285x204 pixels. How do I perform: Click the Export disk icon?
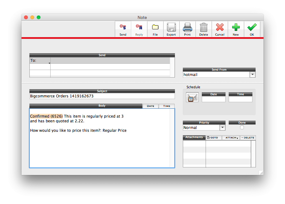click(171, 27)
